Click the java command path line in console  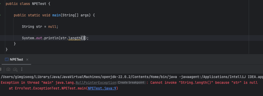pyautogui.click(x=131, y=77)
